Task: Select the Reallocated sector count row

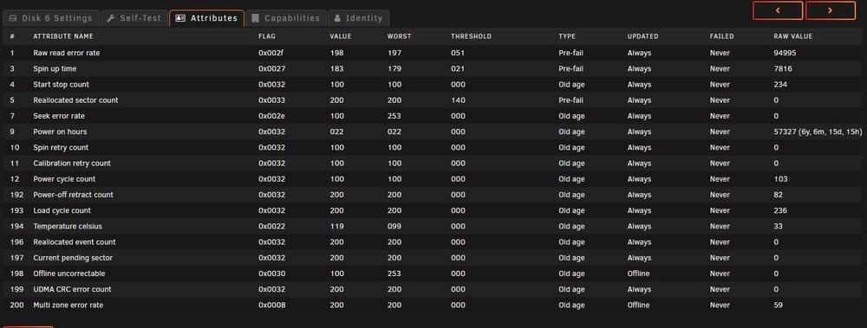Action: [433, 100]
